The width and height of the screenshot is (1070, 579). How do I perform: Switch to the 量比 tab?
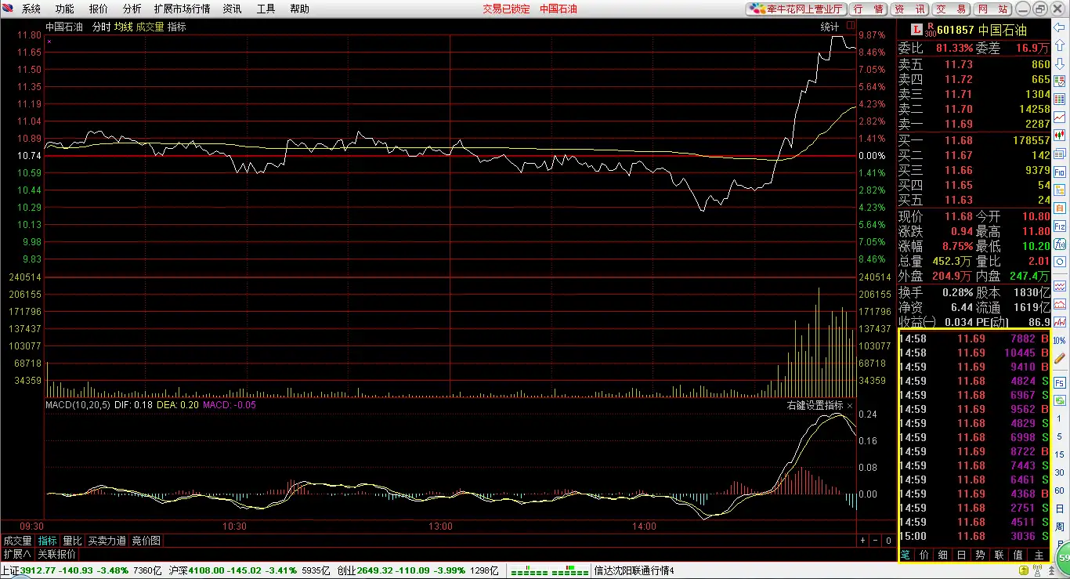(x=72, y=541)
